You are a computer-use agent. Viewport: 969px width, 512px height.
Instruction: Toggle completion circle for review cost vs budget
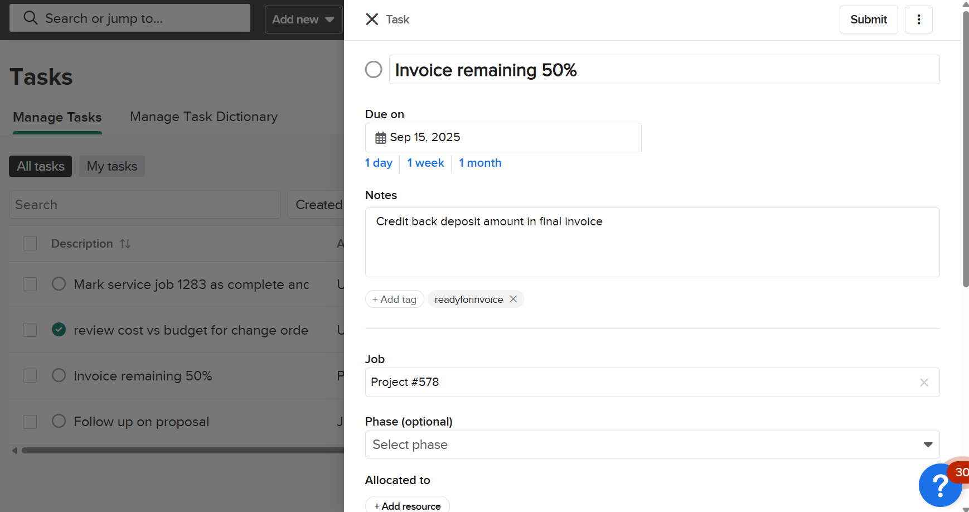click(59, 330)
